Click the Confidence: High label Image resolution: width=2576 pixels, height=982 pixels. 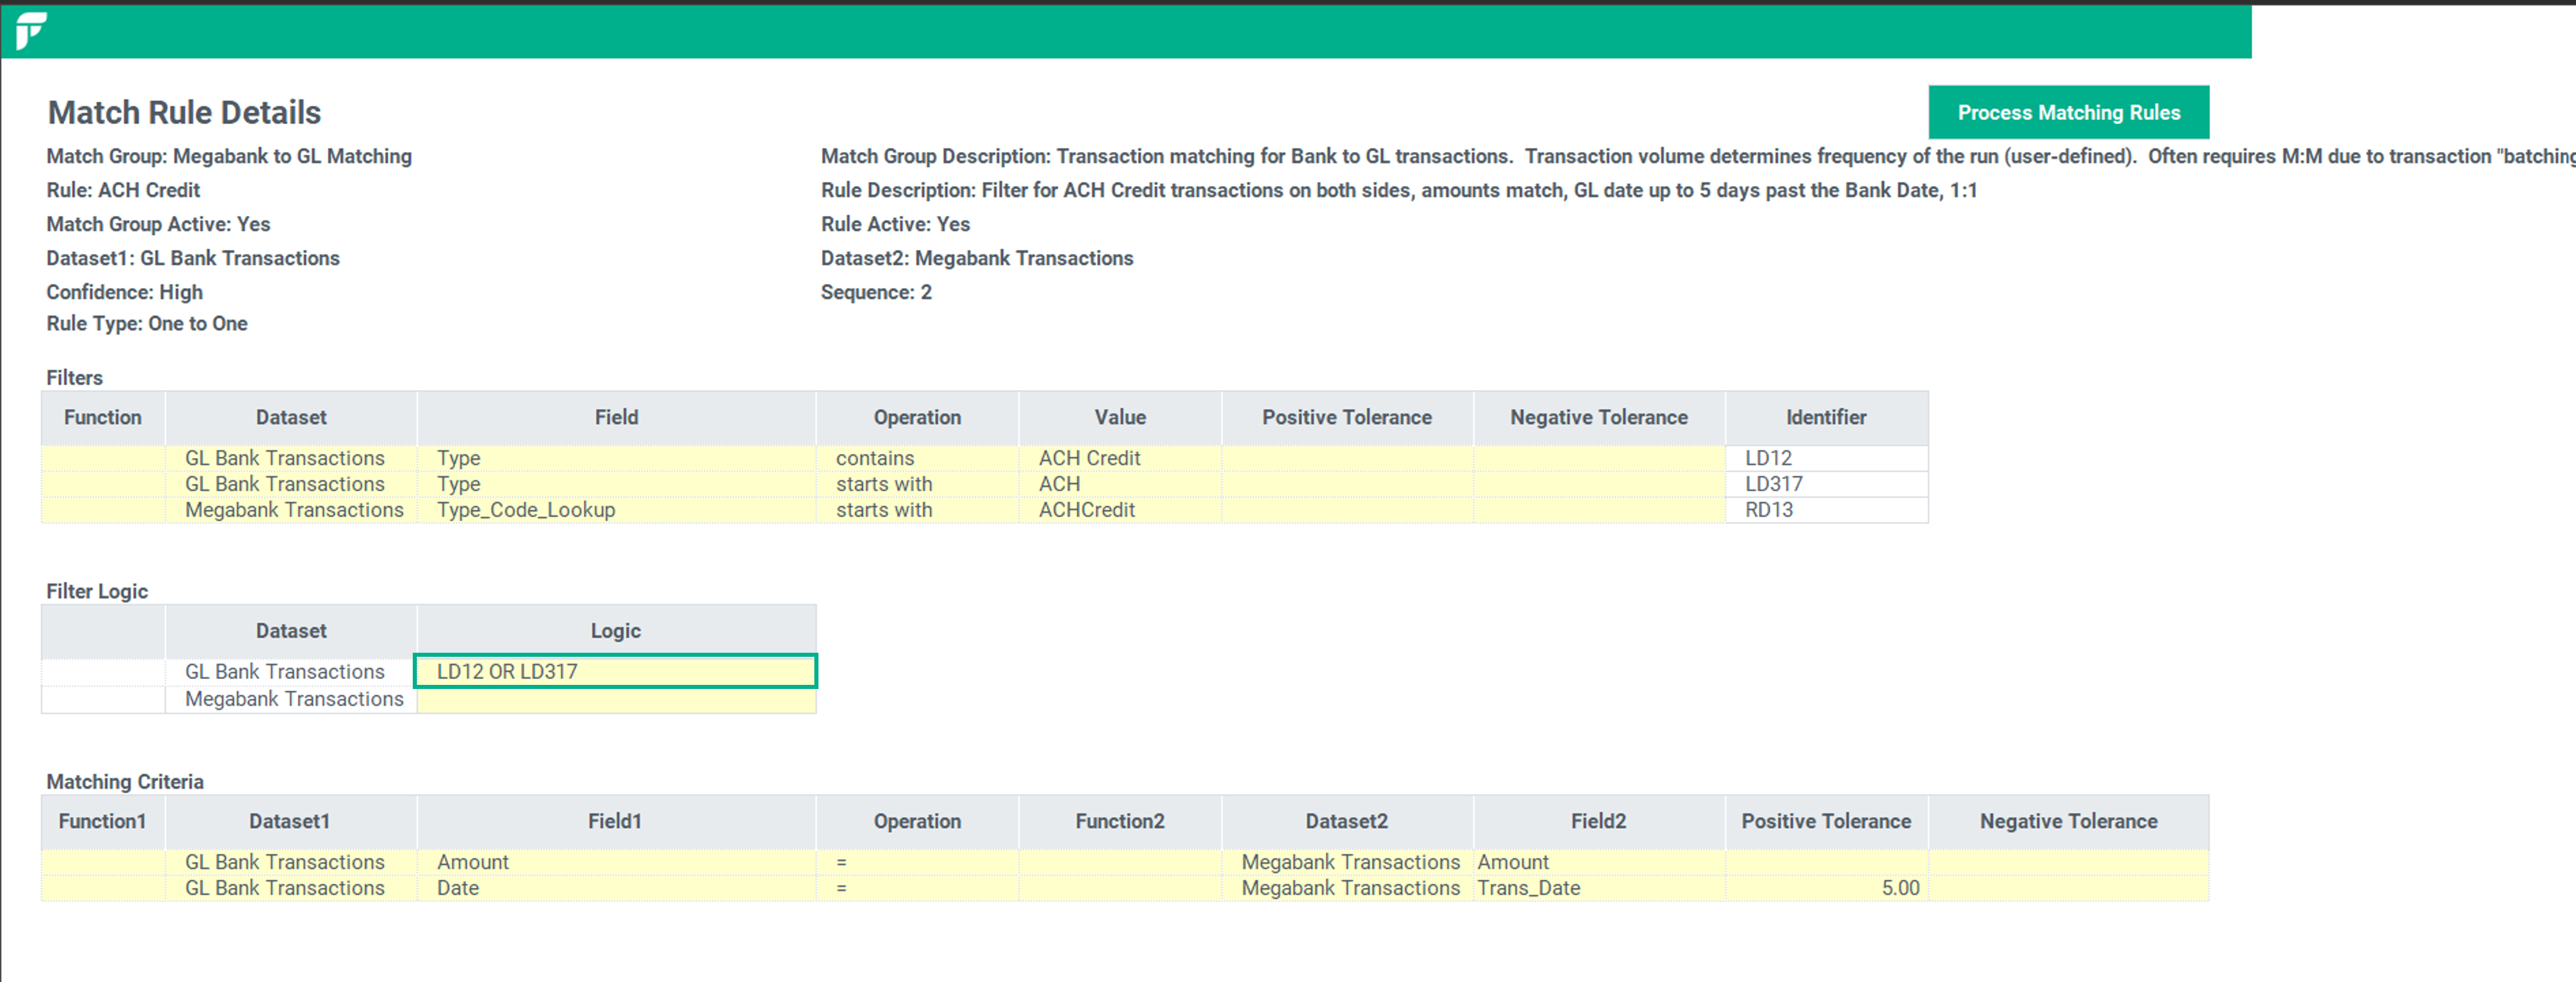(x=124, y=292)
